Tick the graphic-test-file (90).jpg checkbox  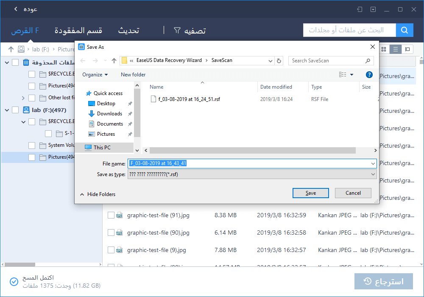pyautogui.click(x=111, y=233)
